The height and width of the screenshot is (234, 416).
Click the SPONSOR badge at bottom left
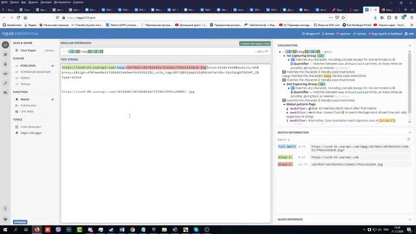point(20,222)
